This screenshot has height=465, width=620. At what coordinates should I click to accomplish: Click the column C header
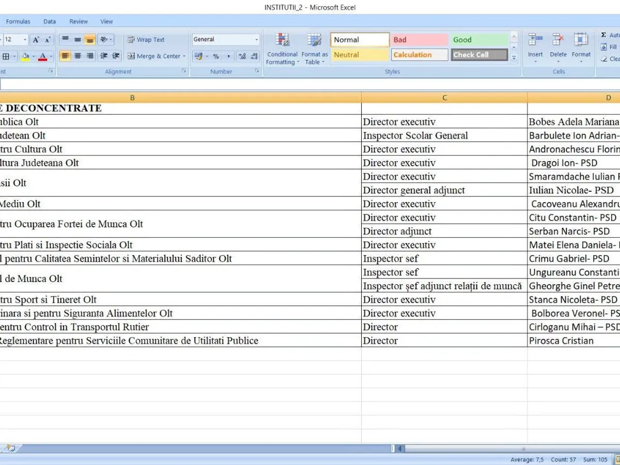[x=444, y=97]
